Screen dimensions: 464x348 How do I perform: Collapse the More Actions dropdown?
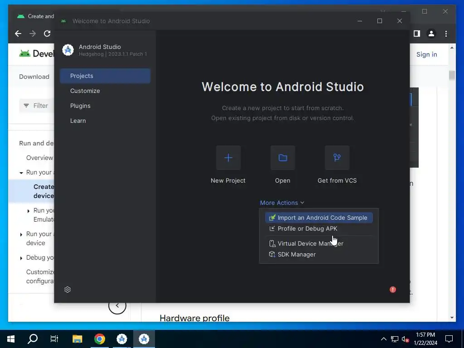[282, 203]
